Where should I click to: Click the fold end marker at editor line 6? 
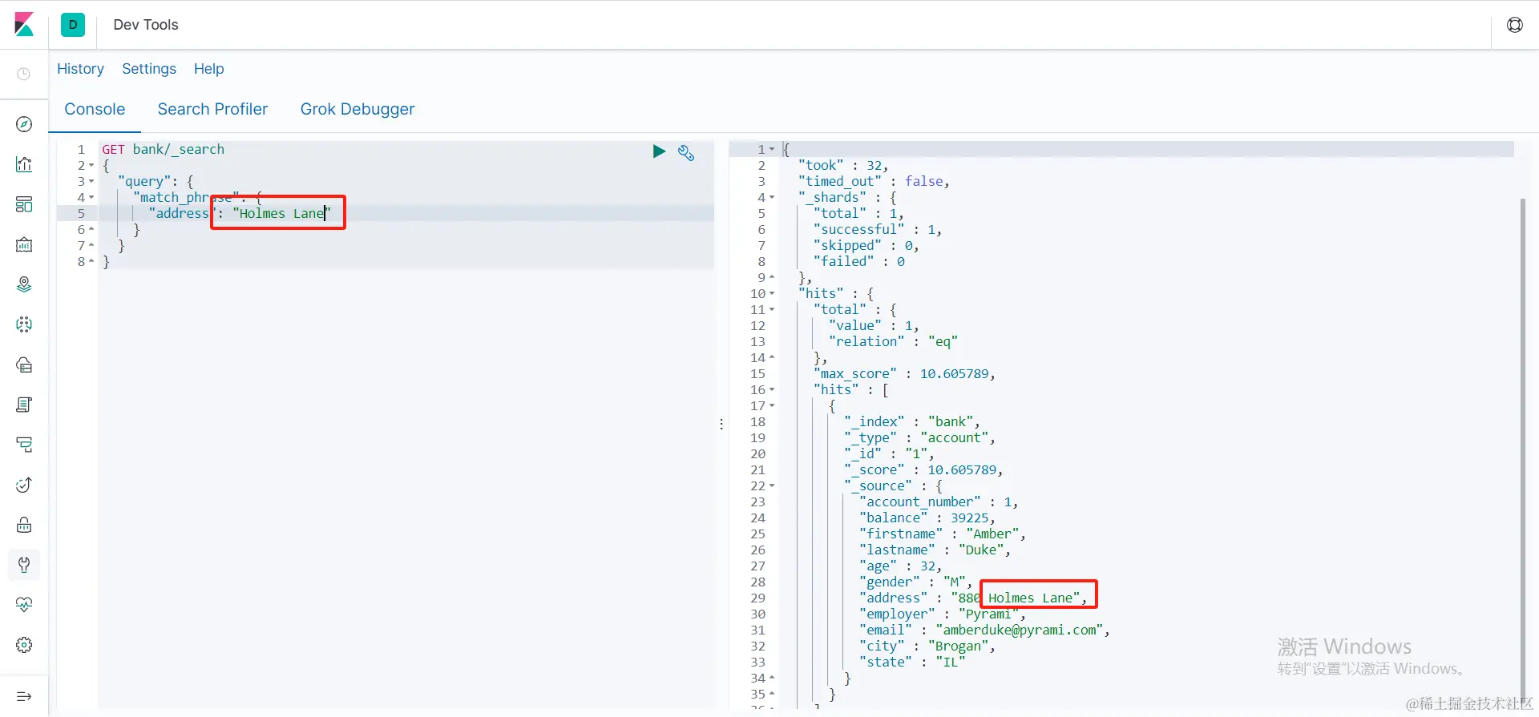(x=91, y=230)
